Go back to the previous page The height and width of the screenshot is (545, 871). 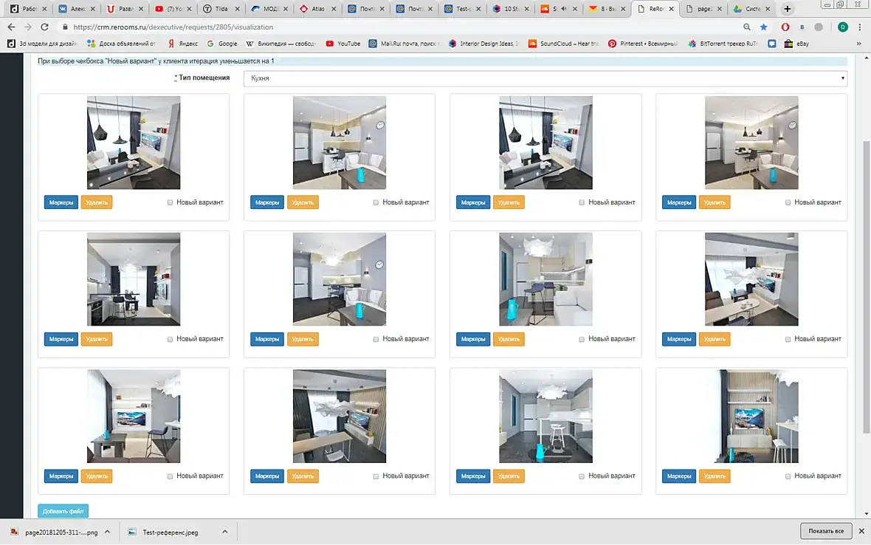click(11, 27)
